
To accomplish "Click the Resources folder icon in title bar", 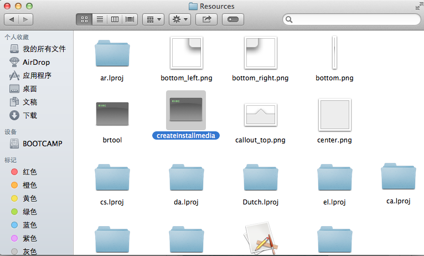I will [x=193, y=6].
